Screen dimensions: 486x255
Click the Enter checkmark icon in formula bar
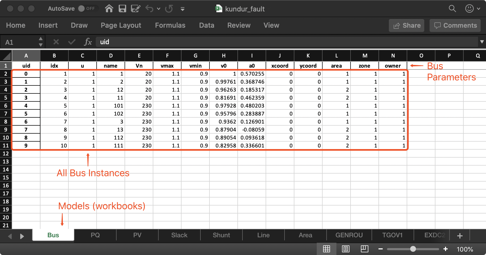point(72,42)
